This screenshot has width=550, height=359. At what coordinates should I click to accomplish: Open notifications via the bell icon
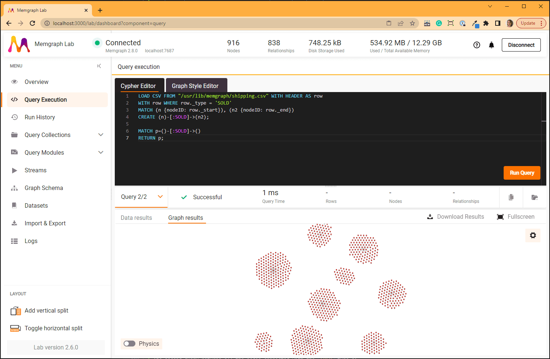[x=492, y=45]
